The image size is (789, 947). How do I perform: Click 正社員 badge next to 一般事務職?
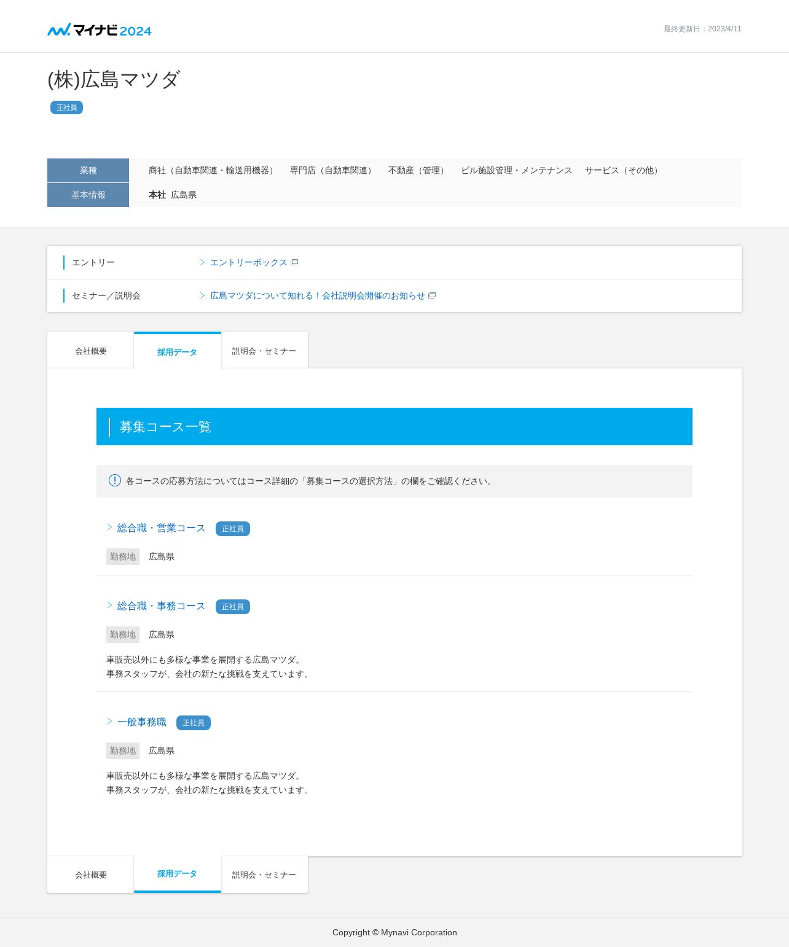[193, 723]
